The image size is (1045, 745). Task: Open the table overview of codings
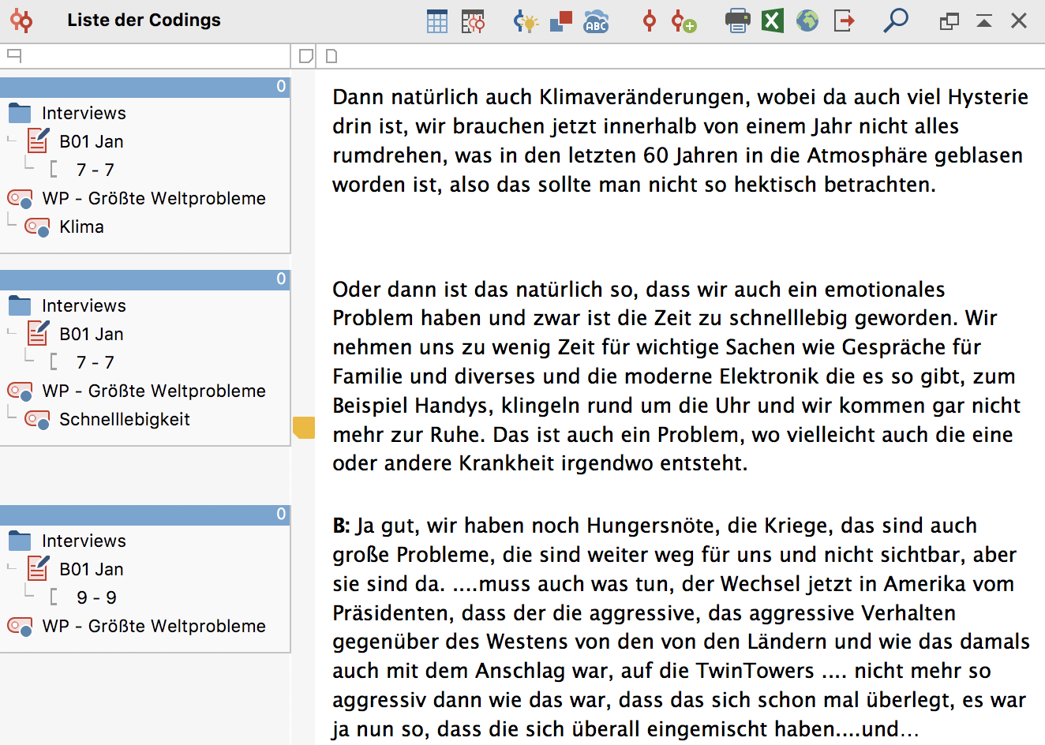pyautogui.click(x=436, y=21)
